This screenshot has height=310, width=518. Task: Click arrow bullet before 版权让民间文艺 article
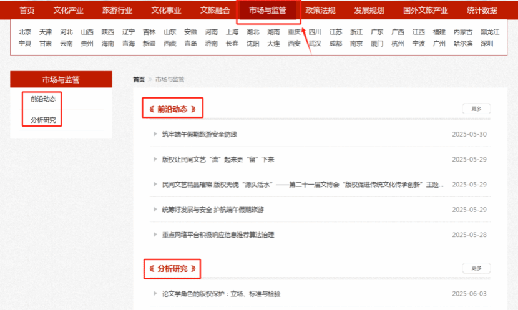(x=155, y=159)
